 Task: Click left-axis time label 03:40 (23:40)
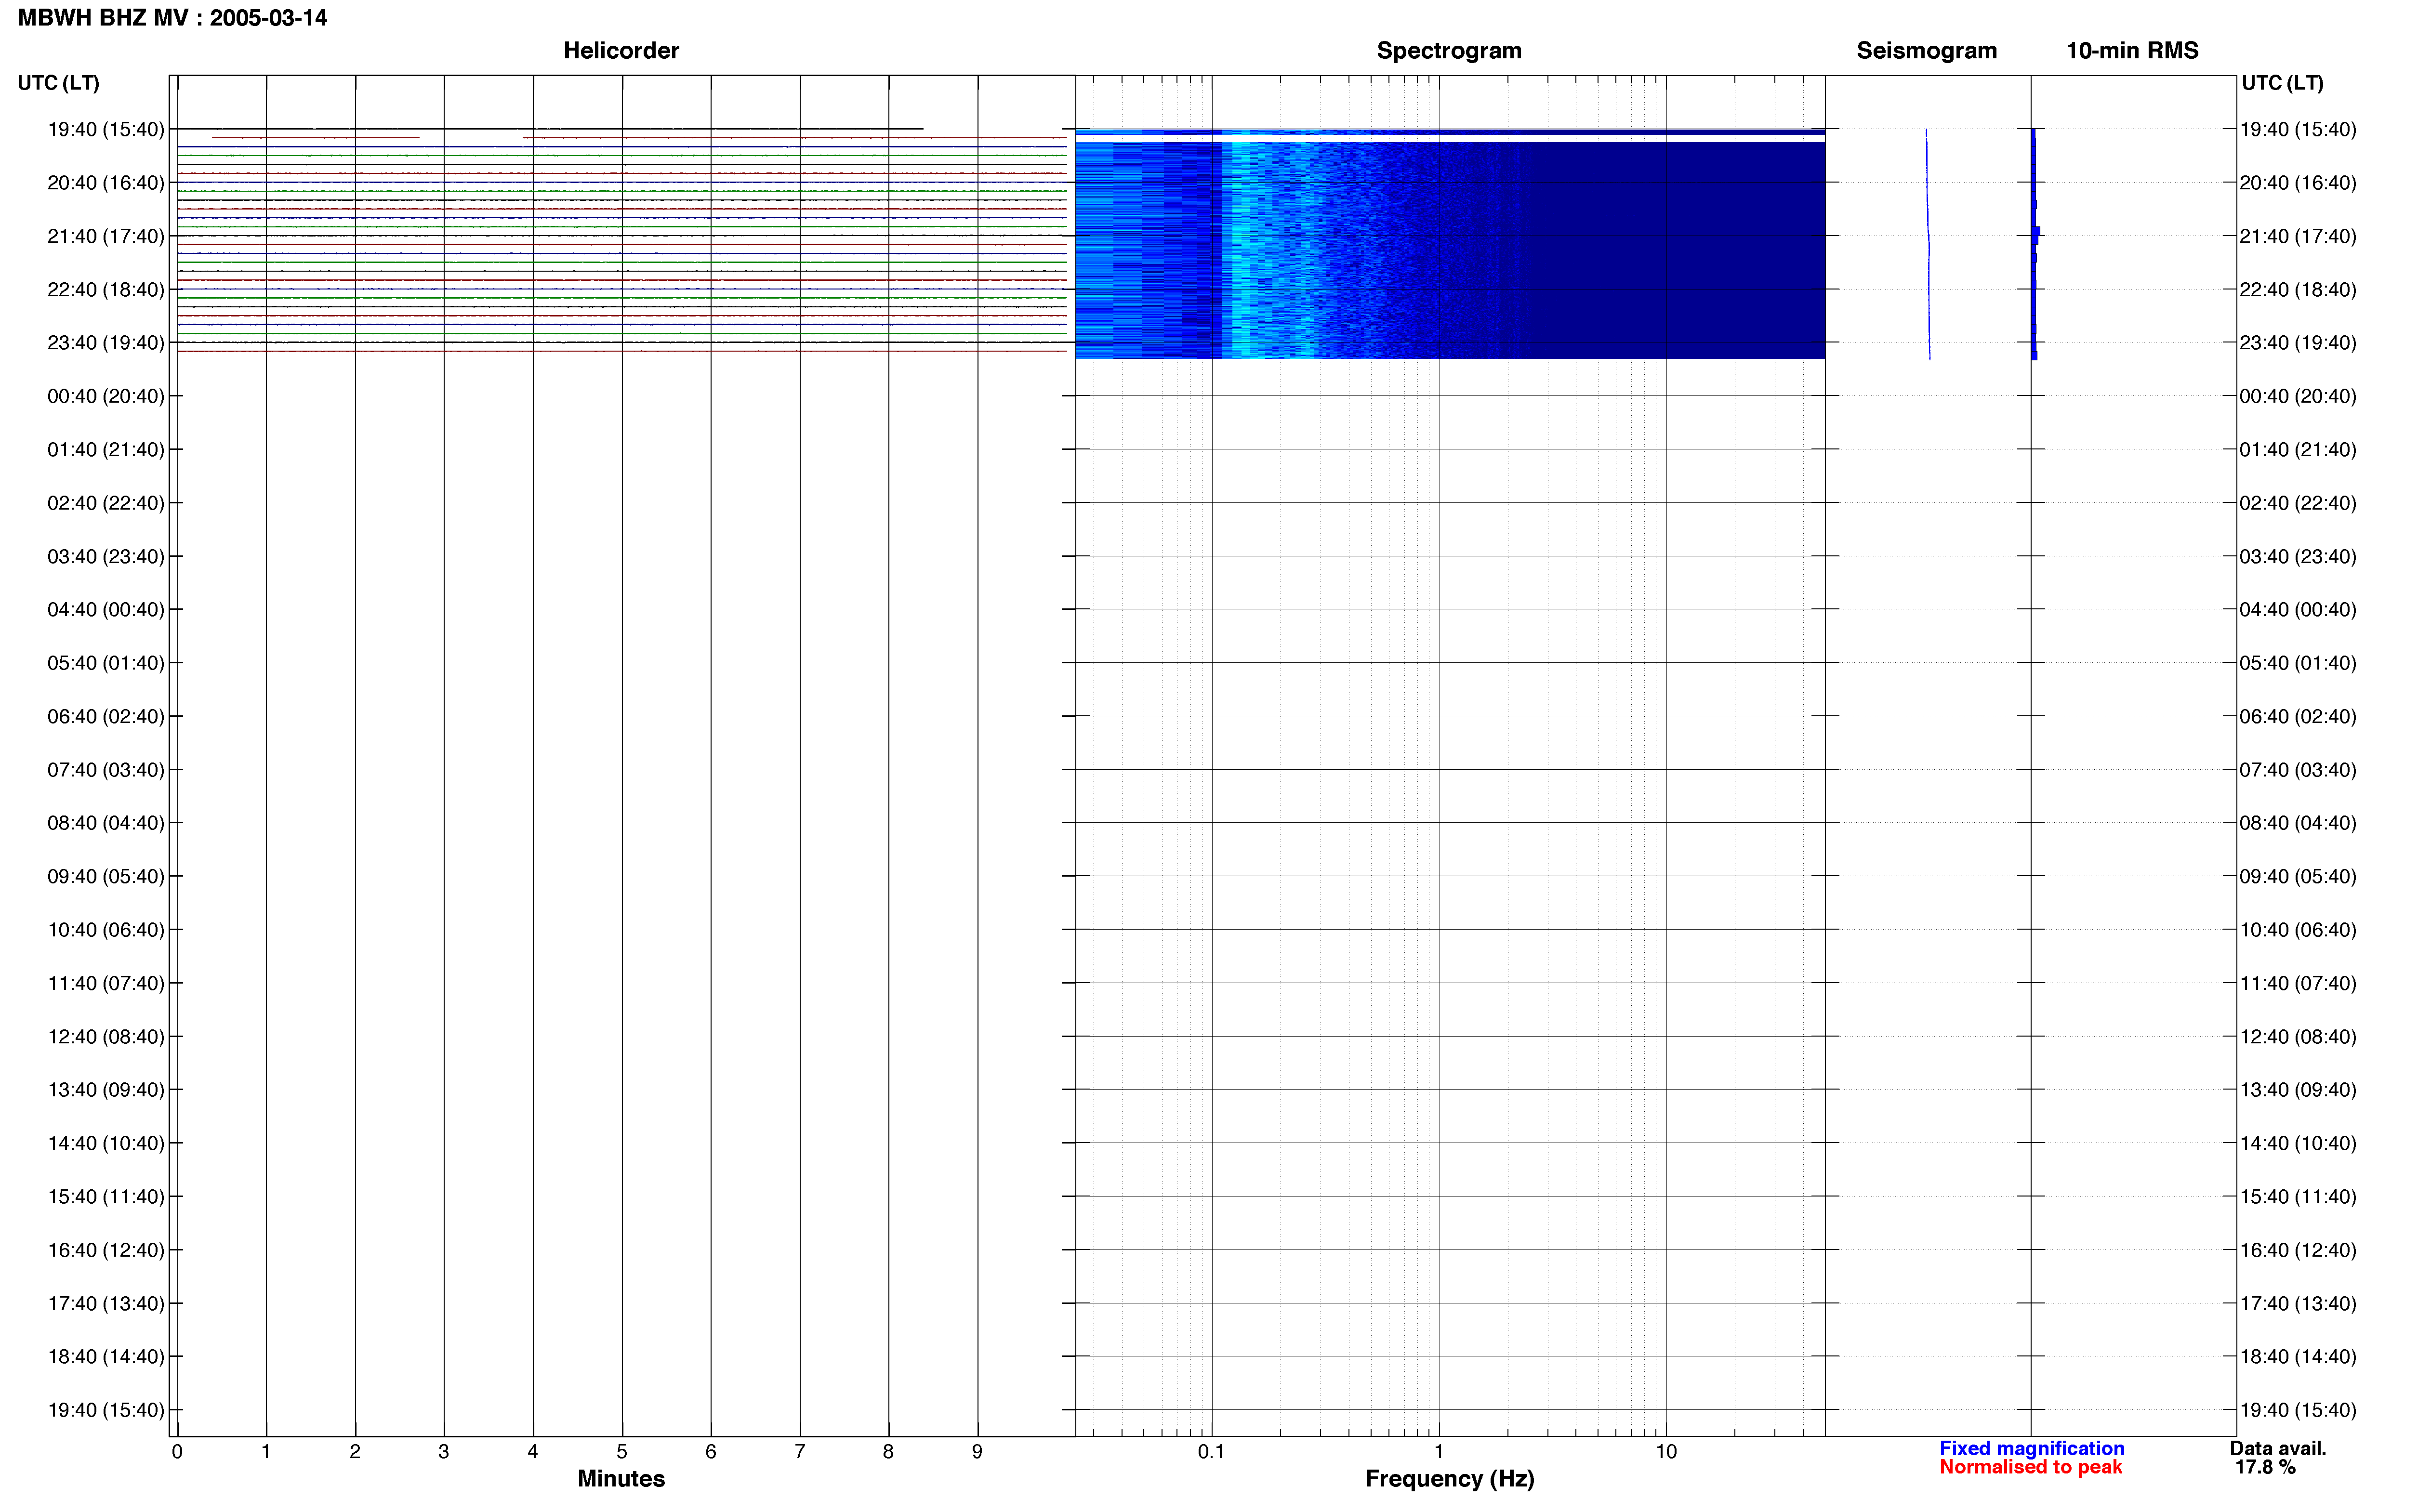point(106,556)
